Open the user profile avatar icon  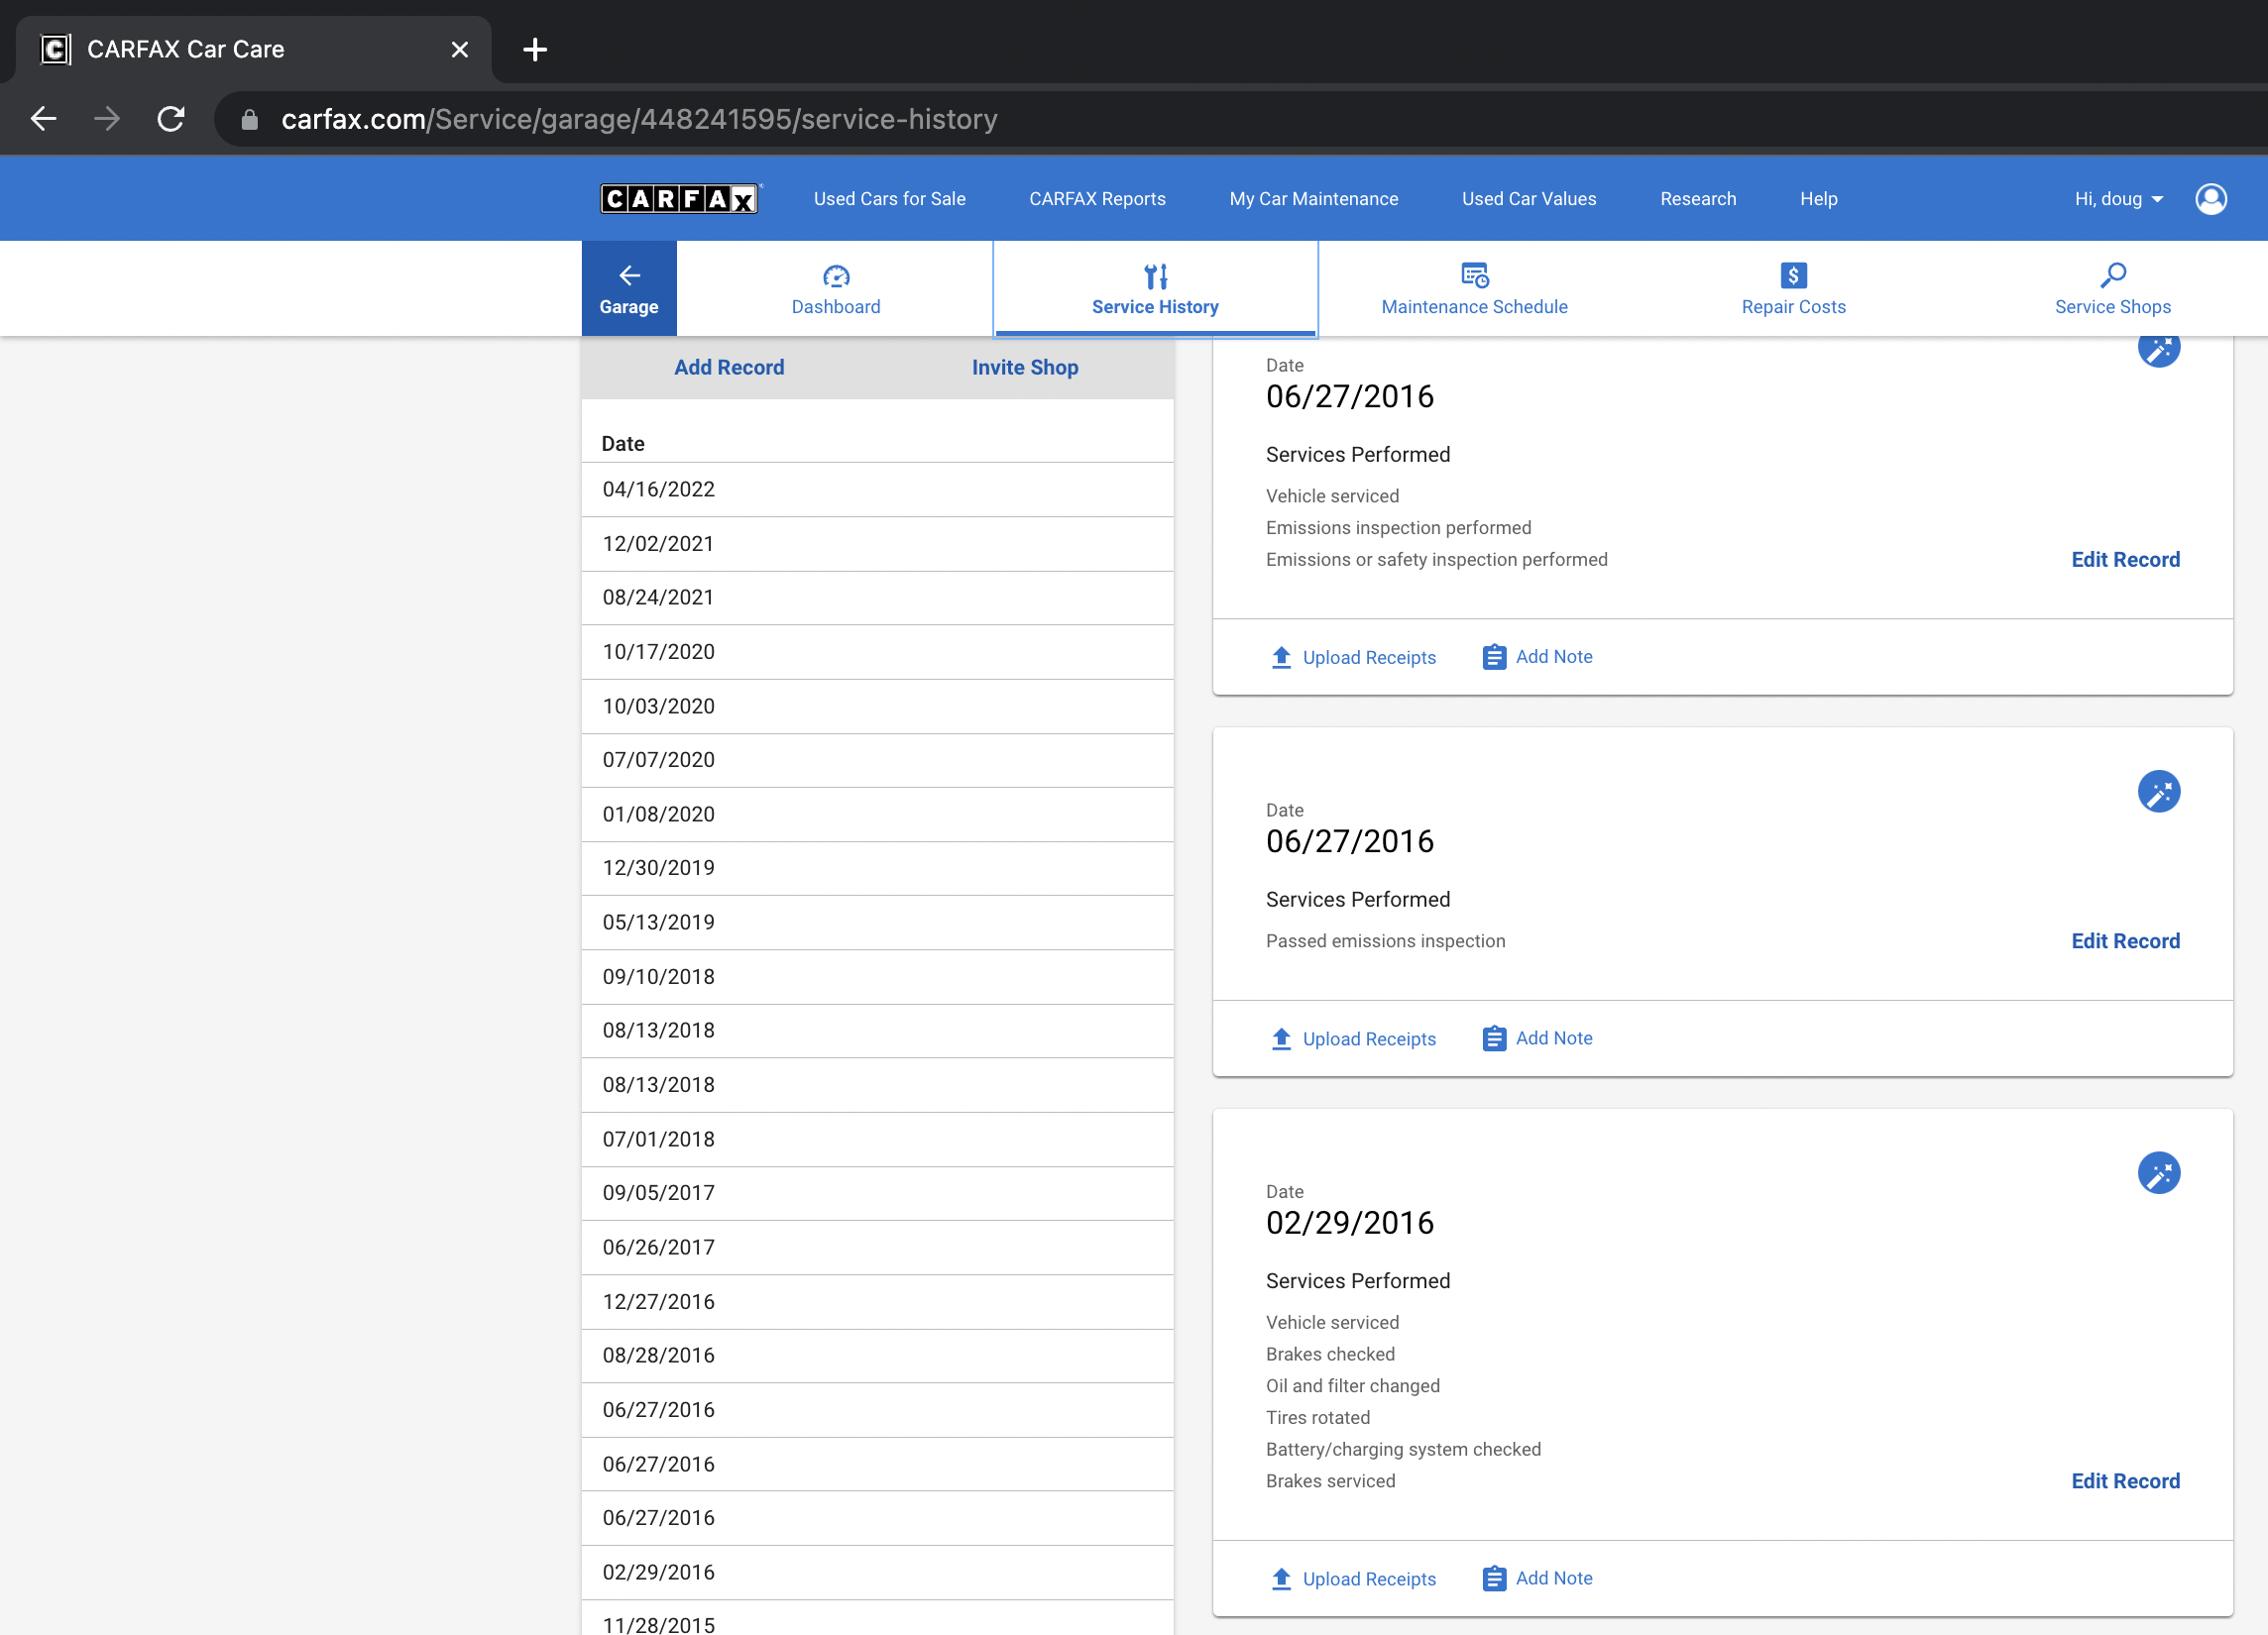[x=2210, y=199]
